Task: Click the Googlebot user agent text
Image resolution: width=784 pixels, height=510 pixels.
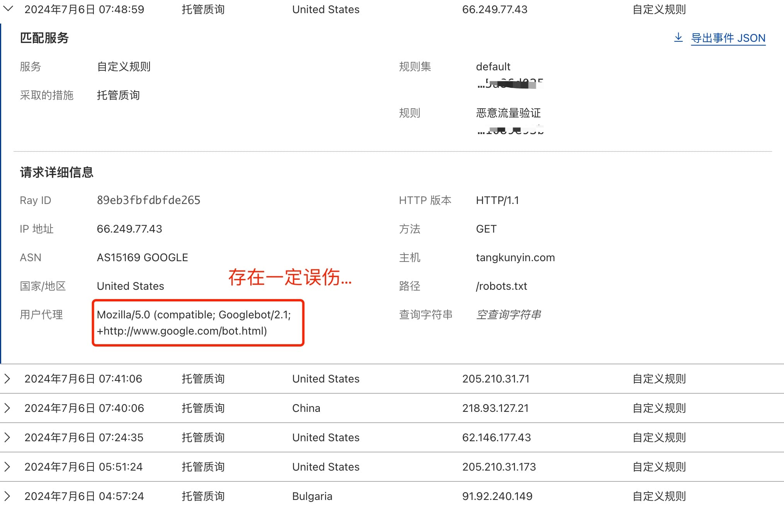Action: [193, 323]
